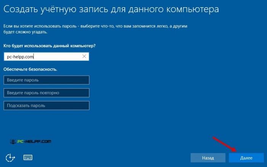Click the label 'Кто будет использовать данный компьютер?'

click(x=50, y=46)
